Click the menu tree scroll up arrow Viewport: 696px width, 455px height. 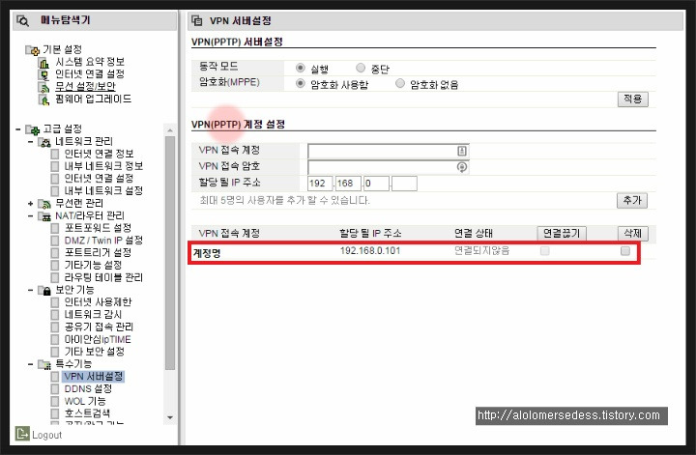[x=170, y=130]
